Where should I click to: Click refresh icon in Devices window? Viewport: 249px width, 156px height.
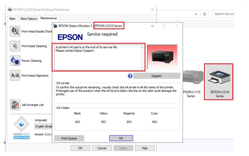[205, 14]
